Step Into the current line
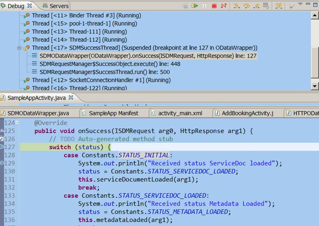The width and height of the screenshot is (319, 226). [237, 6]
